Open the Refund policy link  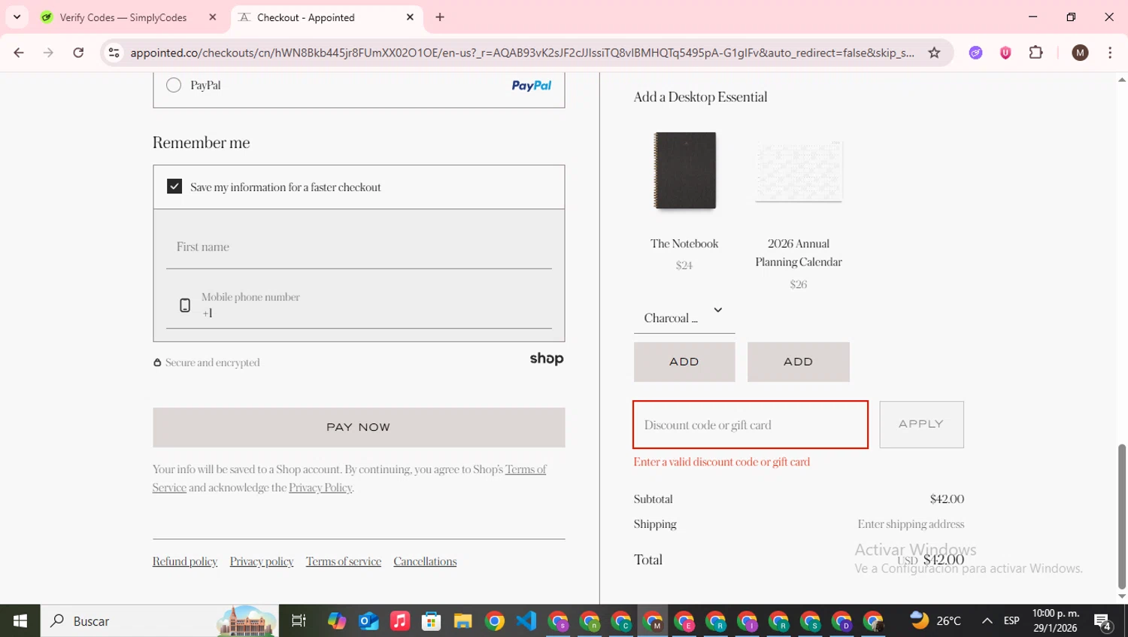tap(185, 561)
